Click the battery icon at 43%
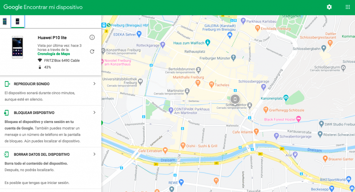The height and width of the screenshot is (192, 355). tap(40, 67)
